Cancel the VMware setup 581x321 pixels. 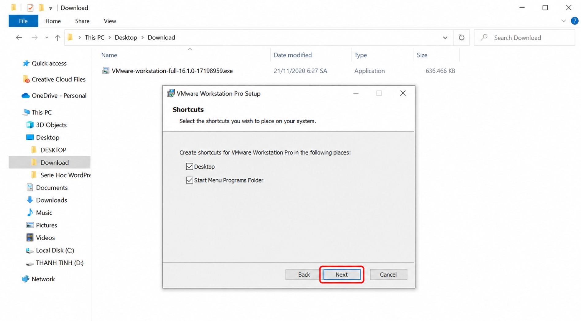388,275
